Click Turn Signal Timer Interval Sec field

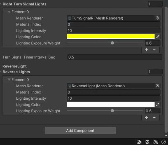tap(115, 57)
